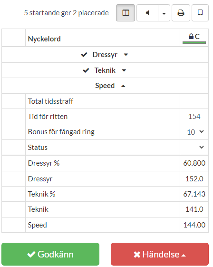
Task: Open the Händelse event menu
Action: point(160,254)
